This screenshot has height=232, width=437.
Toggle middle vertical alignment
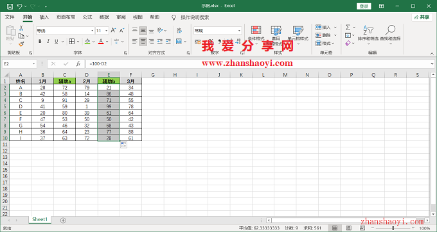(x=143, y=30)
